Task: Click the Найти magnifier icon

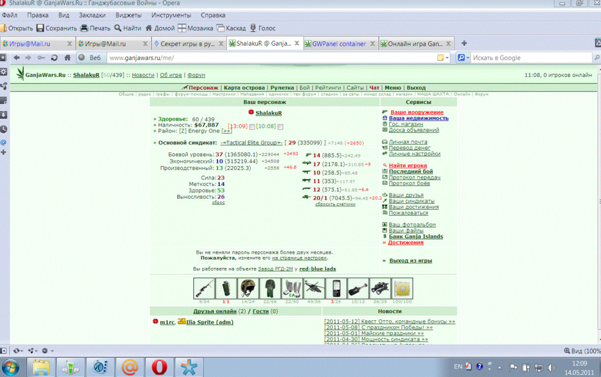Action: (118, 28)
